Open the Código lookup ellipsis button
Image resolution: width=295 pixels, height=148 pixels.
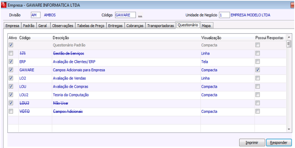click(140, 15)
